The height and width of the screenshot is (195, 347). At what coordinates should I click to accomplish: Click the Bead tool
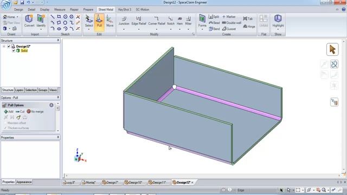click(214, 23)
